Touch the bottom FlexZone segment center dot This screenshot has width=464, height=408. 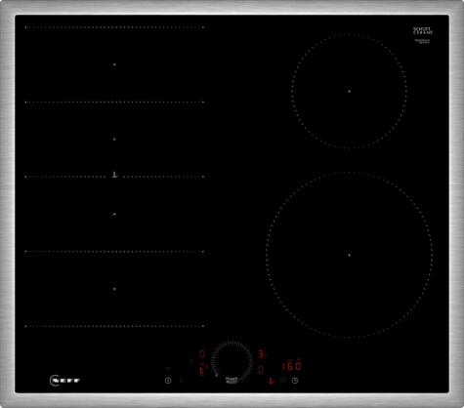coord(114,289)
